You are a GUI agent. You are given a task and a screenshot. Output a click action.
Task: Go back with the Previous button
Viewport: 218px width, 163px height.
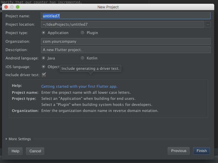[x=178, y=151]
